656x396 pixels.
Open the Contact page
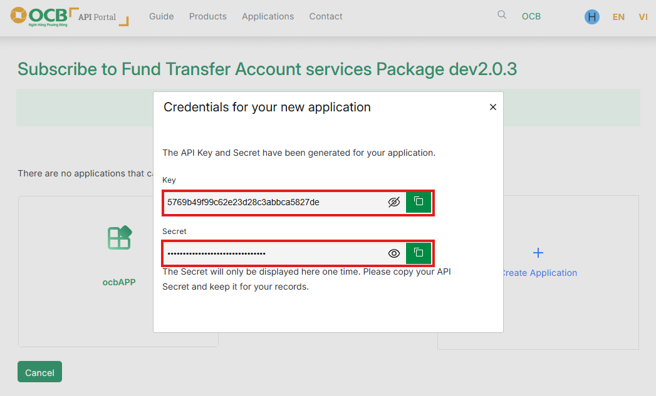(x=326, y=16)
